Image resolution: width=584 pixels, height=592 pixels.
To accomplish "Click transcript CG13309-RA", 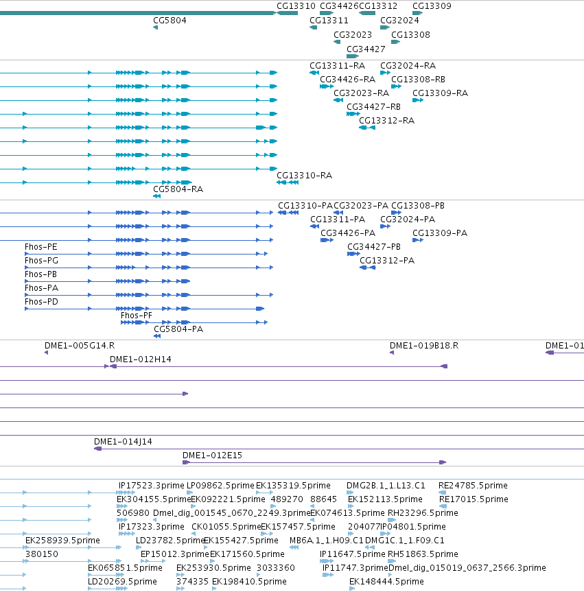I will point(440,93).
